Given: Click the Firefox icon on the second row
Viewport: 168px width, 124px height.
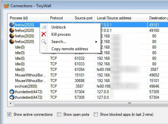Looking at the screenshot, I should pyautogui.click(x=12, y=31).
